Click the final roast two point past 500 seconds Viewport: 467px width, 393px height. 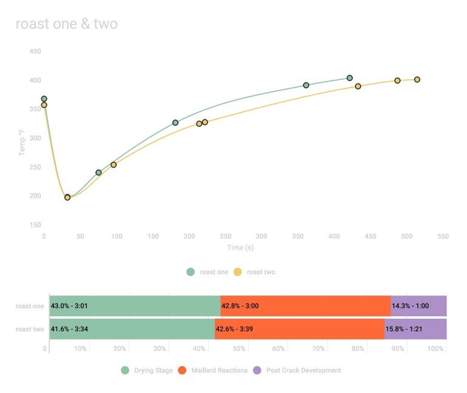pos(417,80)
